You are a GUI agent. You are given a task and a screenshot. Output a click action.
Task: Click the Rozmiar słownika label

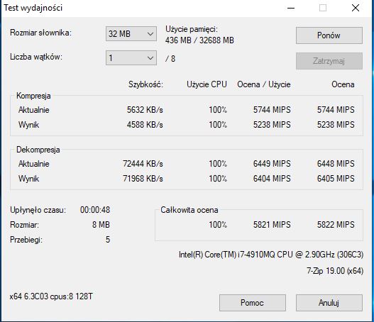coord(40,33)
